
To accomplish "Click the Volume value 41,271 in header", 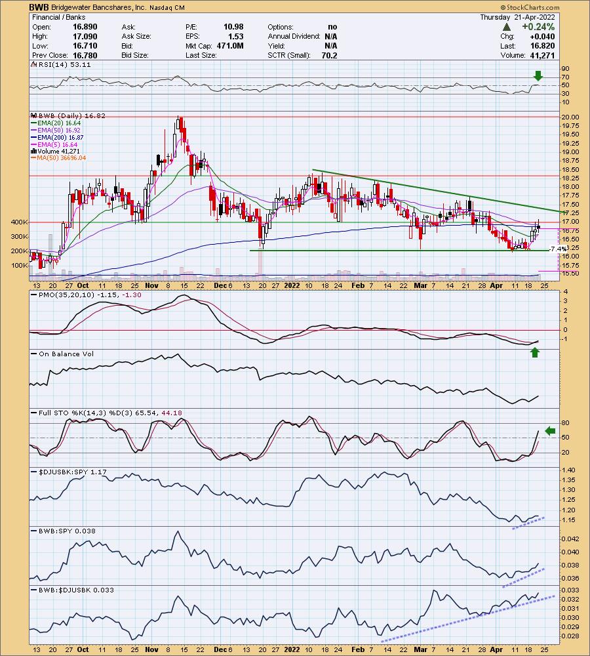I will (x=542, y=56).
